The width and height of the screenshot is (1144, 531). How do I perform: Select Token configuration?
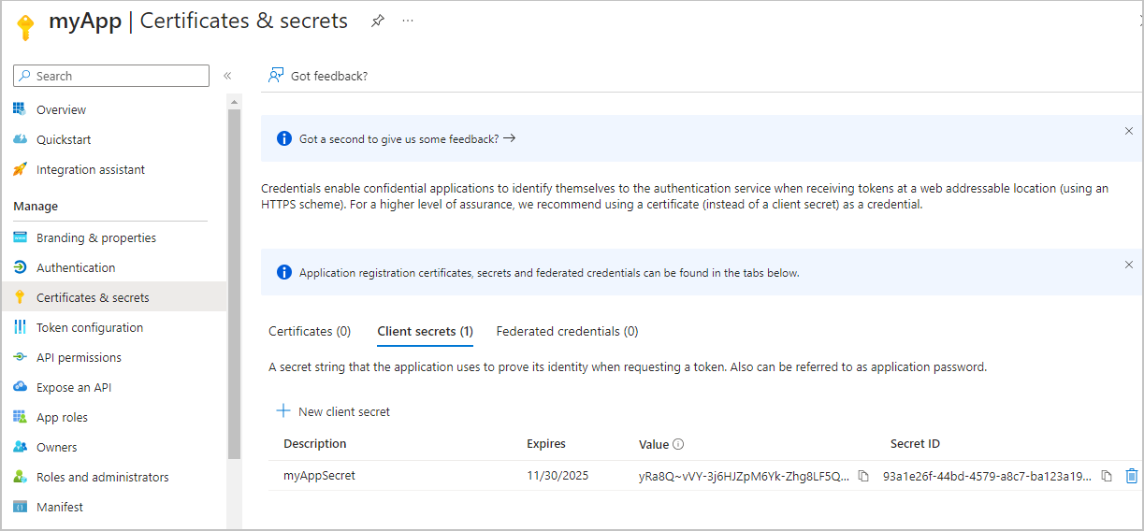tap(90, 327)
